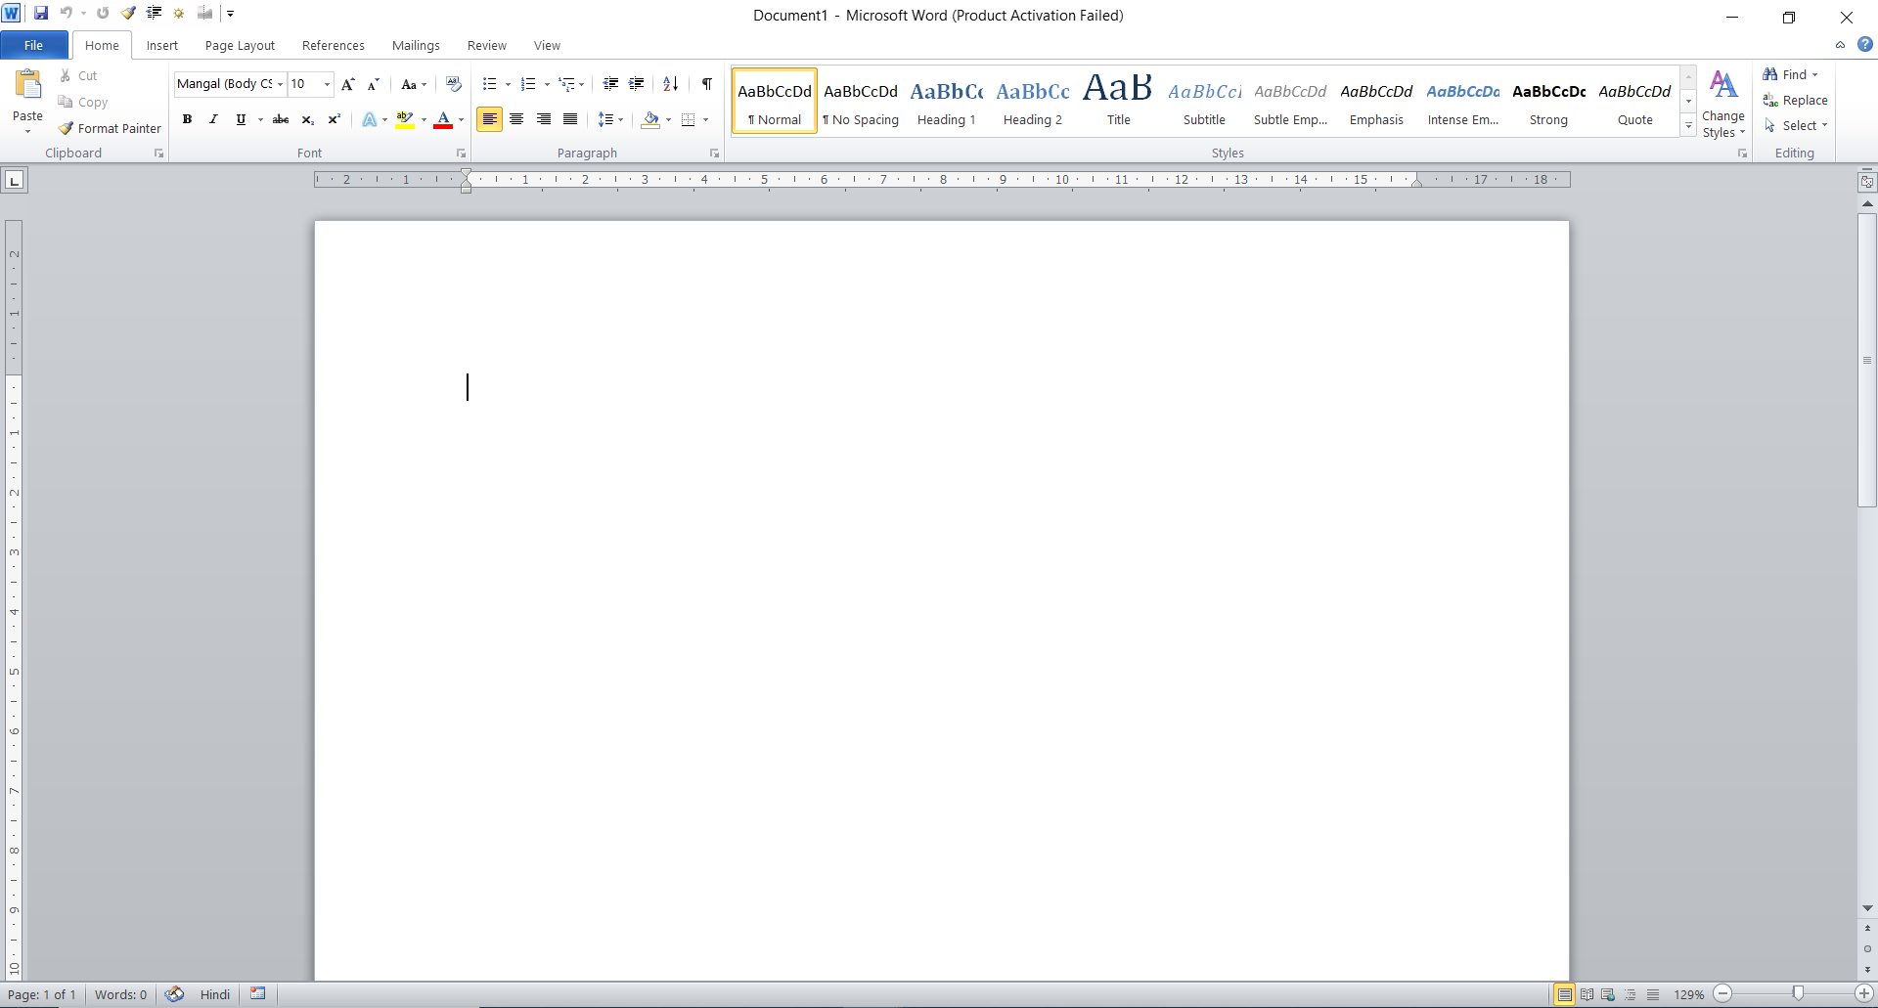Viewport: 1878px width, 1008px height.
Task: Switch to the Insert tab
Action: (161, 45)
